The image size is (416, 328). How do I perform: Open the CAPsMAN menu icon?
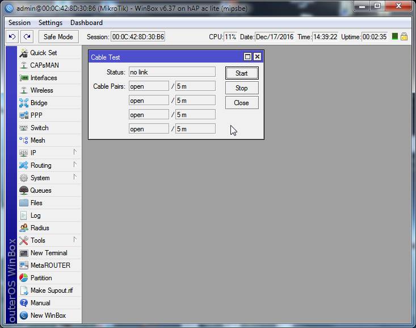click(x=24, y=65)
